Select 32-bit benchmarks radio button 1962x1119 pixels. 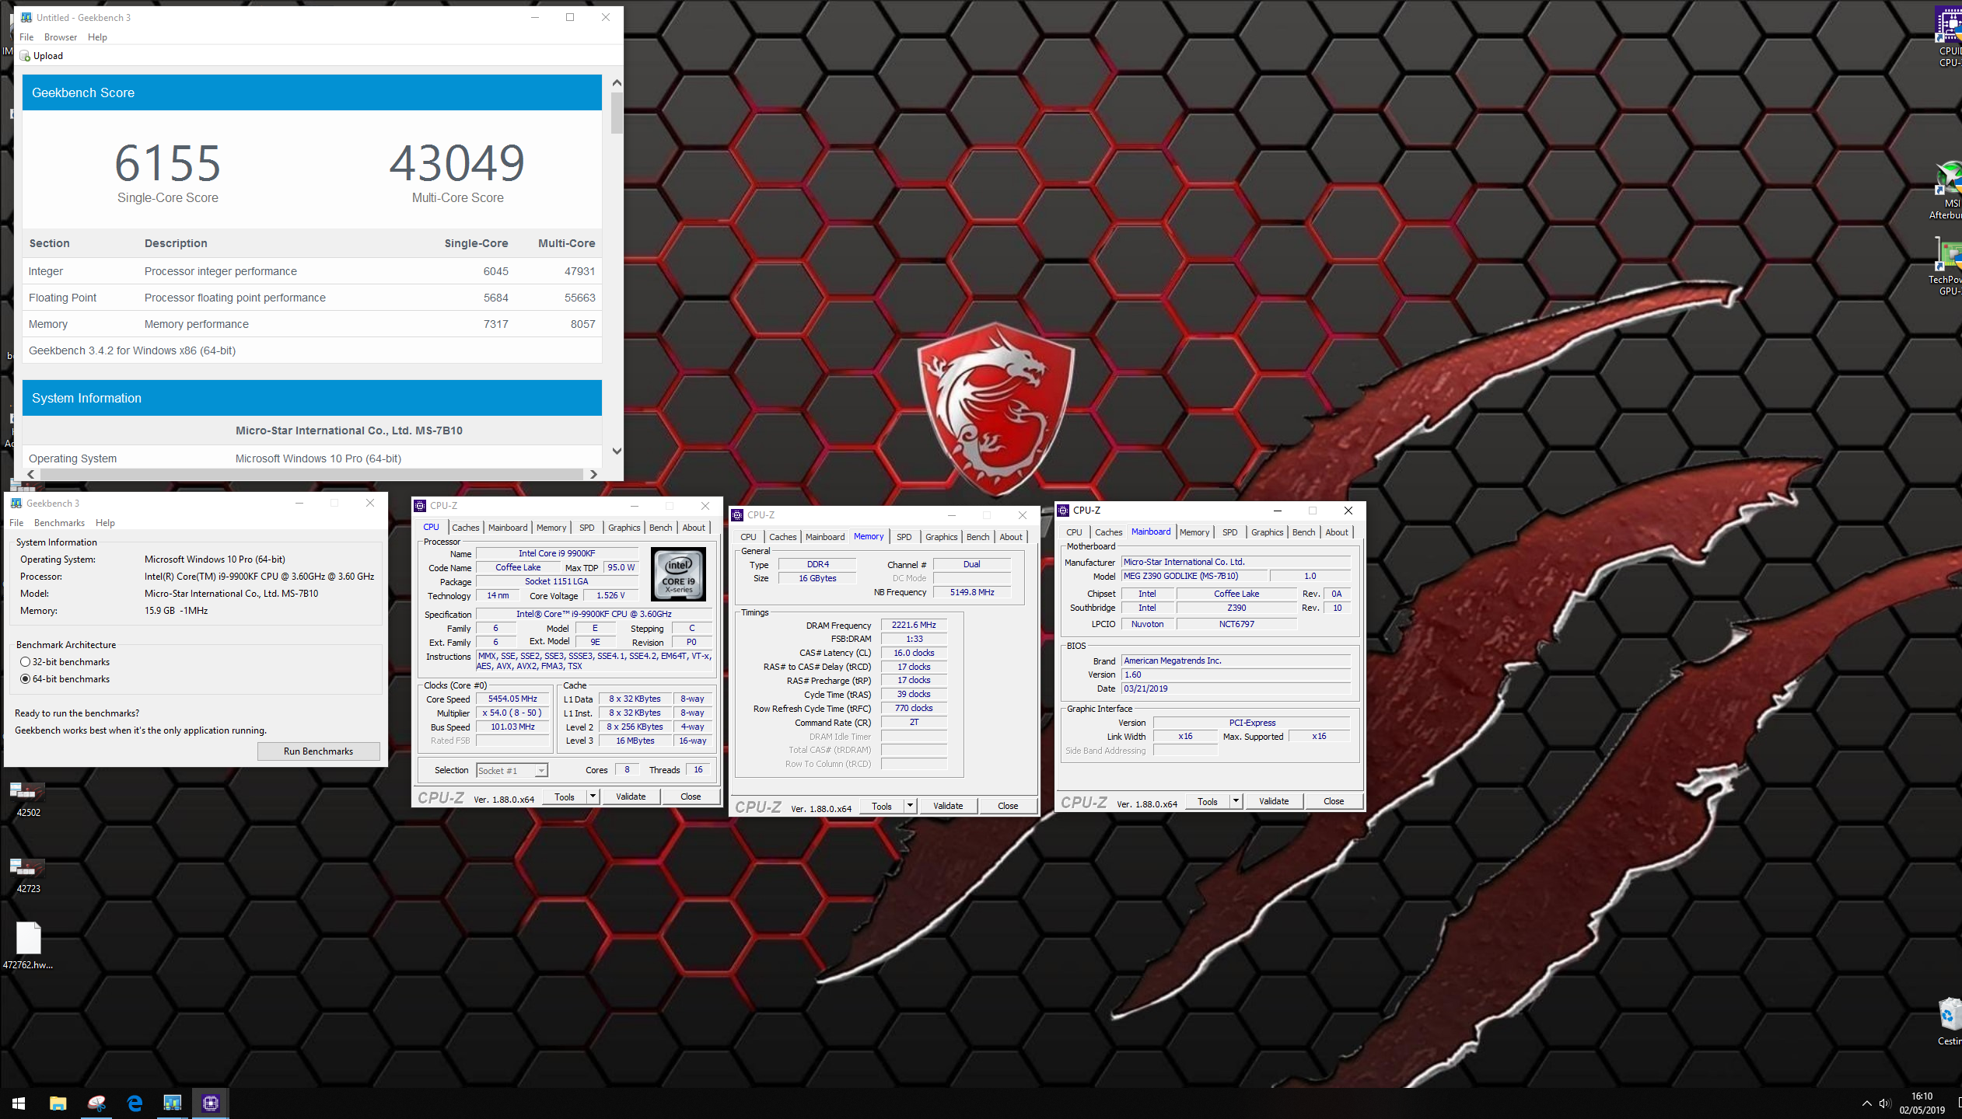point(26,662)
